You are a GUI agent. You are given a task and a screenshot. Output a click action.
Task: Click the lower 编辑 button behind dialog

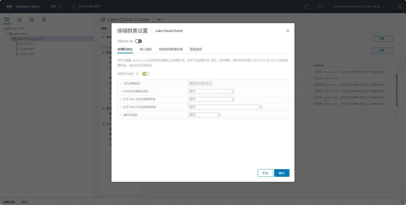click(x=383, y=50)
